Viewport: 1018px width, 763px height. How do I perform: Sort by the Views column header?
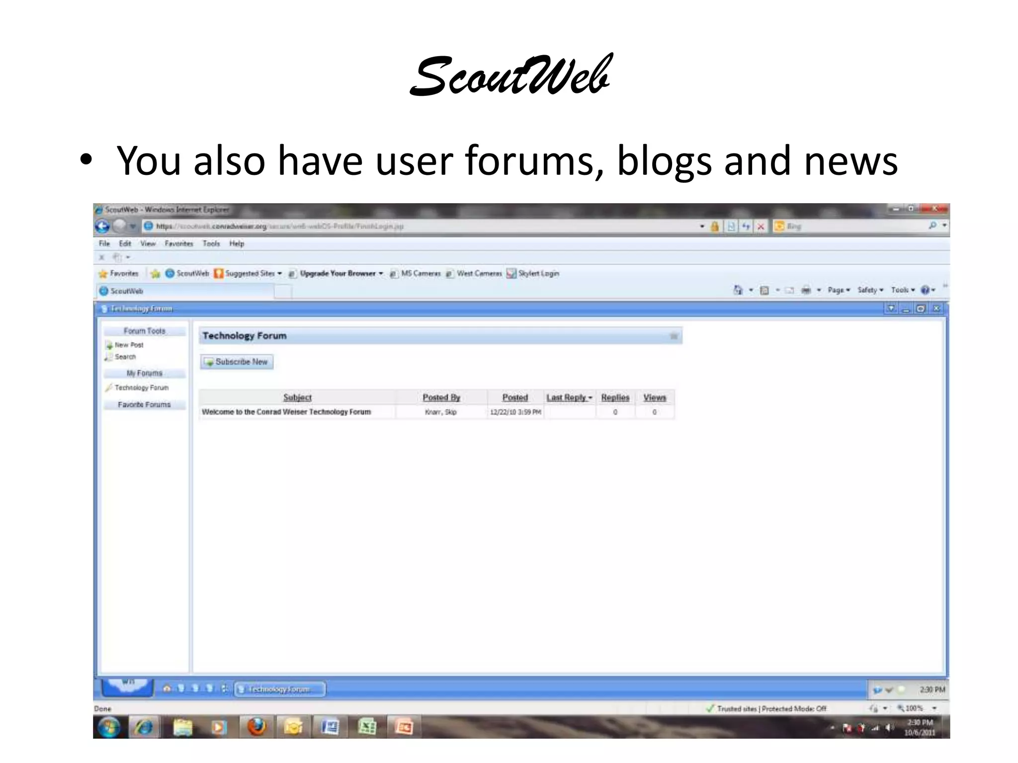tap(655, 397)
